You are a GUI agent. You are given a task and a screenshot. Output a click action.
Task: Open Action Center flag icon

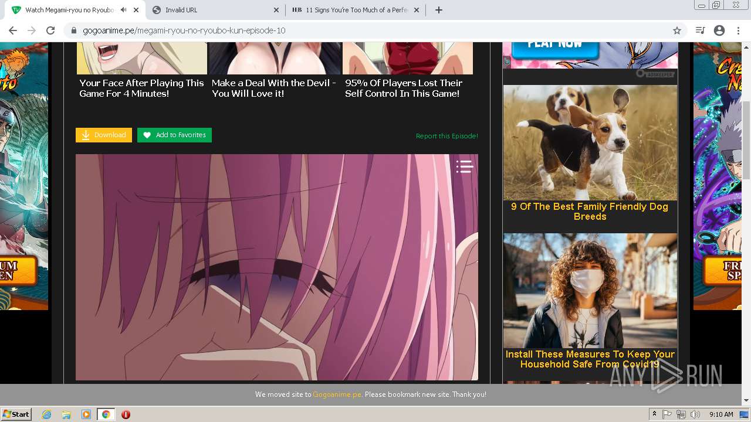(668, 414)
